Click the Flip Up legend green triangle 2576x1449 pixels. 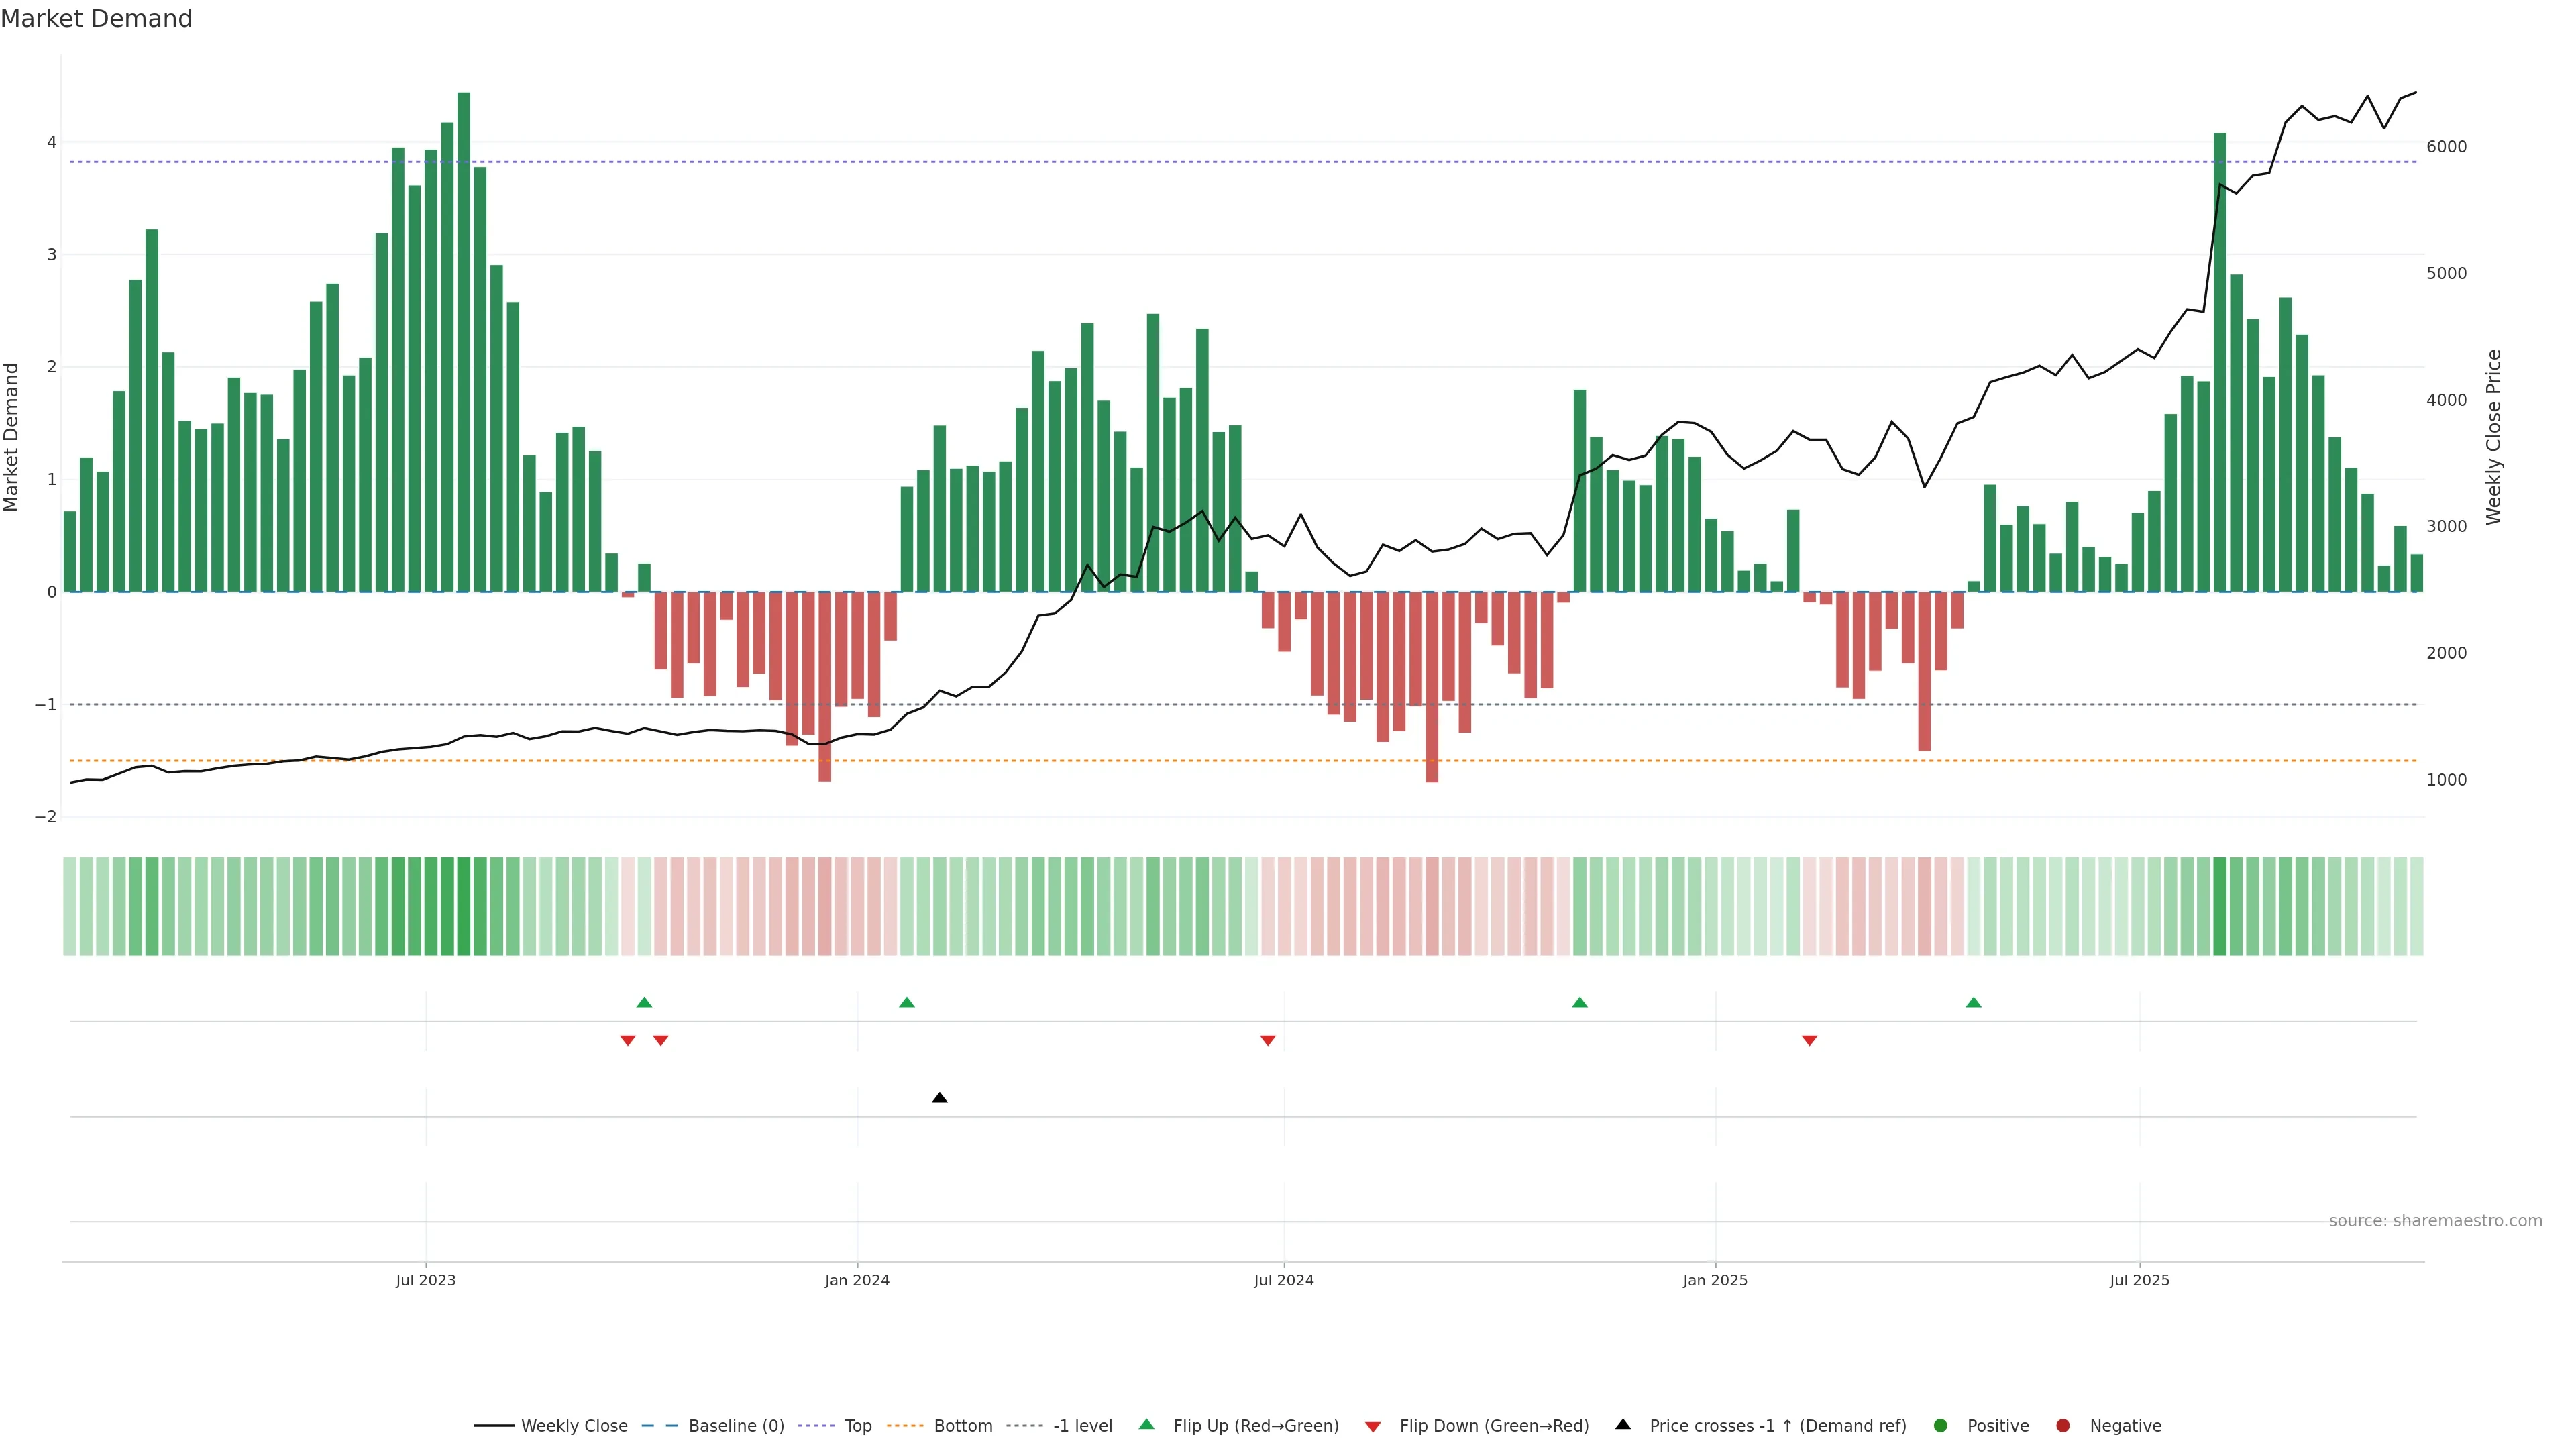[x=1146, y=1424]
